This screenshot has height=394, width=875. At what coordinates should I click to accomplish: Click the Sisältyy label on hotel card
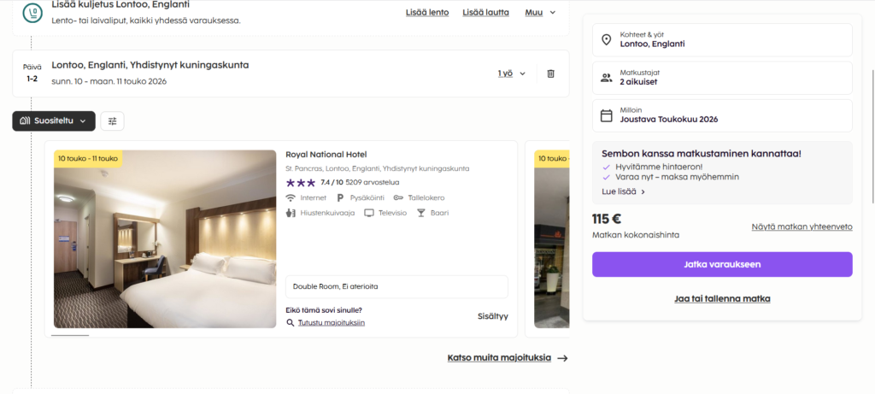[x=493, y=316]
